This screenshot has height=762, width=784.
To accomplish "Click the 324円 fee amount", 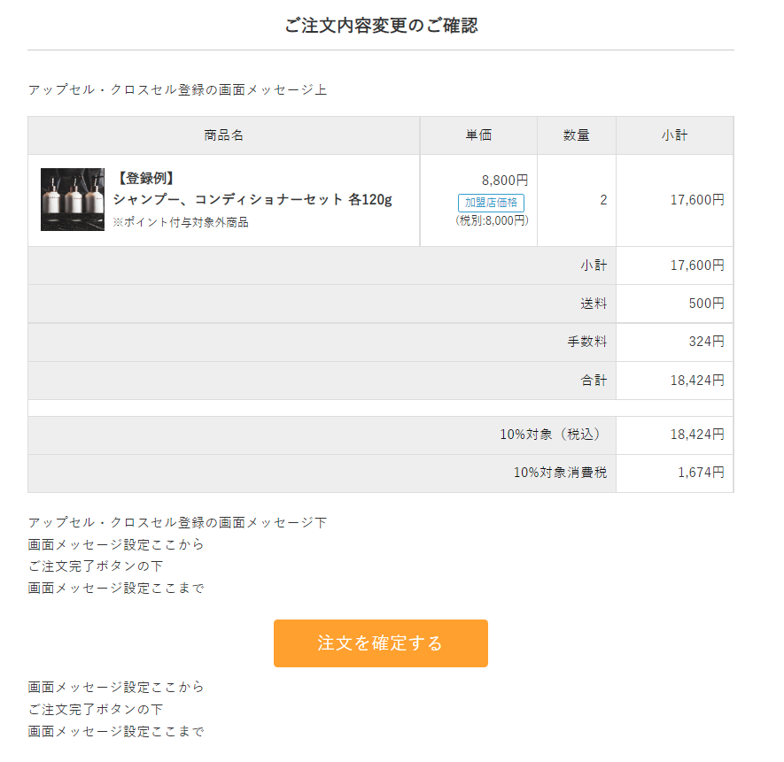I will click(x=706, y=342).
